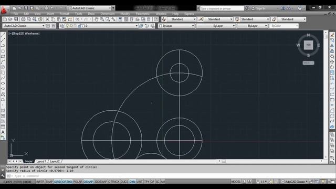Screen dimensions: 336x189
Task: Select the Move tool in Modify toolbar
Action: [x=332, y=62]
